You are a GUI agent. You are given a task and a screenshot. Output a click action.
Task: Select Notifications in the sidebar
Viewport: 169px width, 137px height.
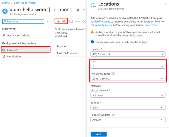coord(14,56)
